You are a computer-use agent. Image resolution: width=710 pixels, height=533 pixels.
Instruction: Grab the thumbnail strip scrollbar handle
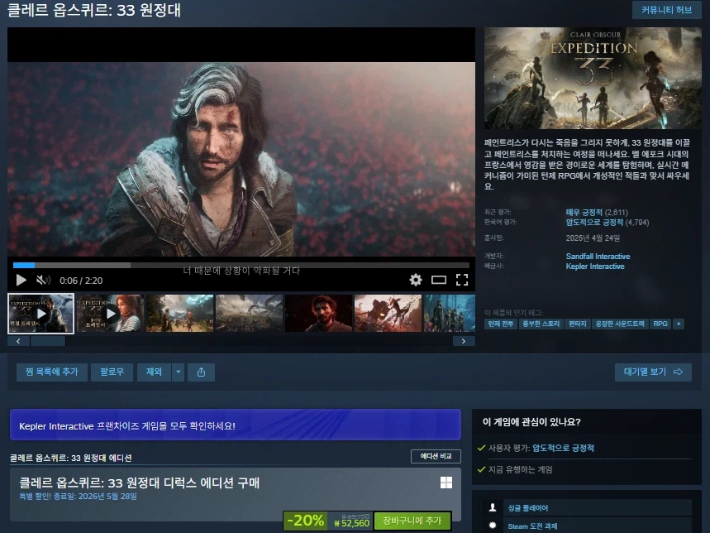click(48, 341)
